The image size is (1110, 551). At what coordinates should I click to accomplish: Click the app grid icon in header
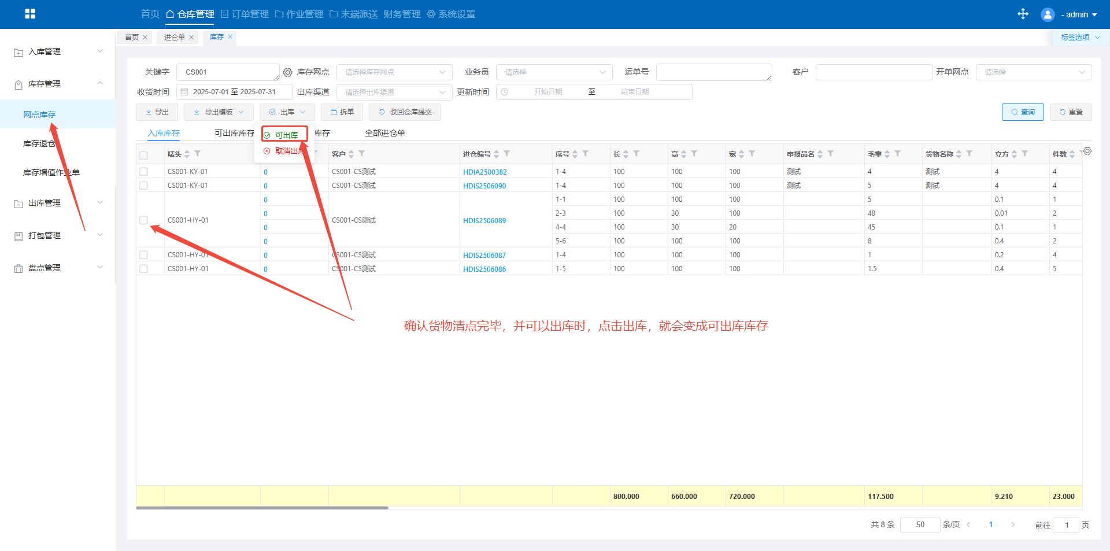pos(30,14)
